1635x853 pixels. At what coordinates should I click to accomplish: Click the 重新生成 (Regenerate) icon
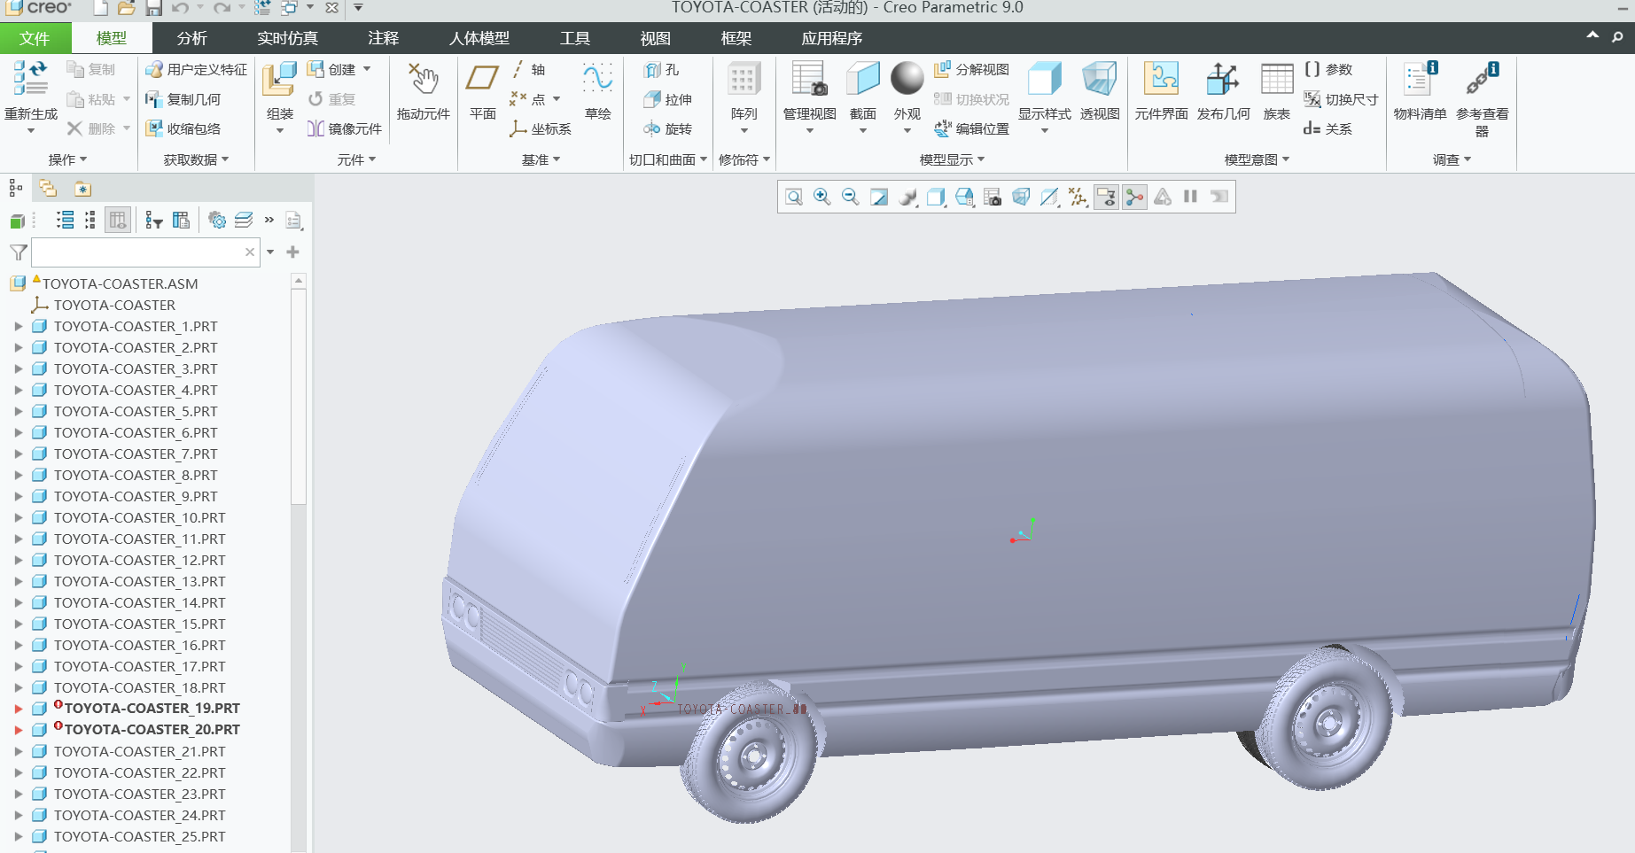(30, 80)
